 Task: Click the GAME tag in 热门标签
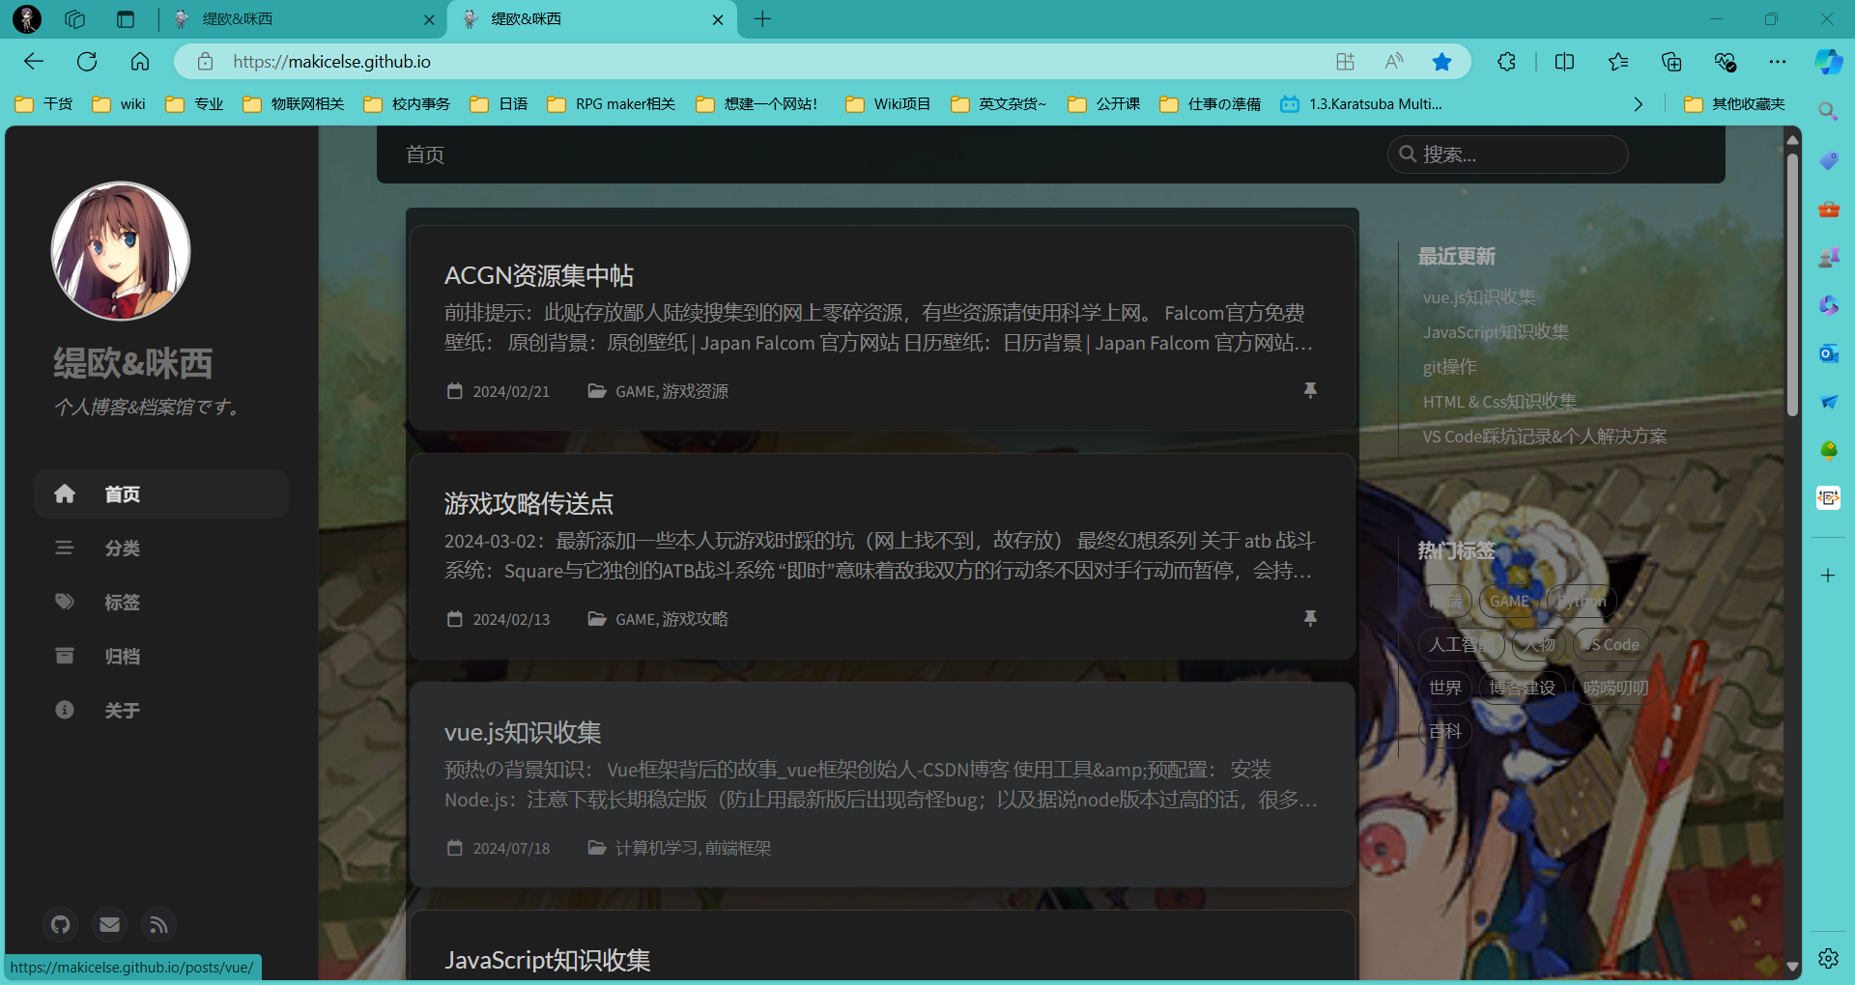click(x=1509, y=602)
